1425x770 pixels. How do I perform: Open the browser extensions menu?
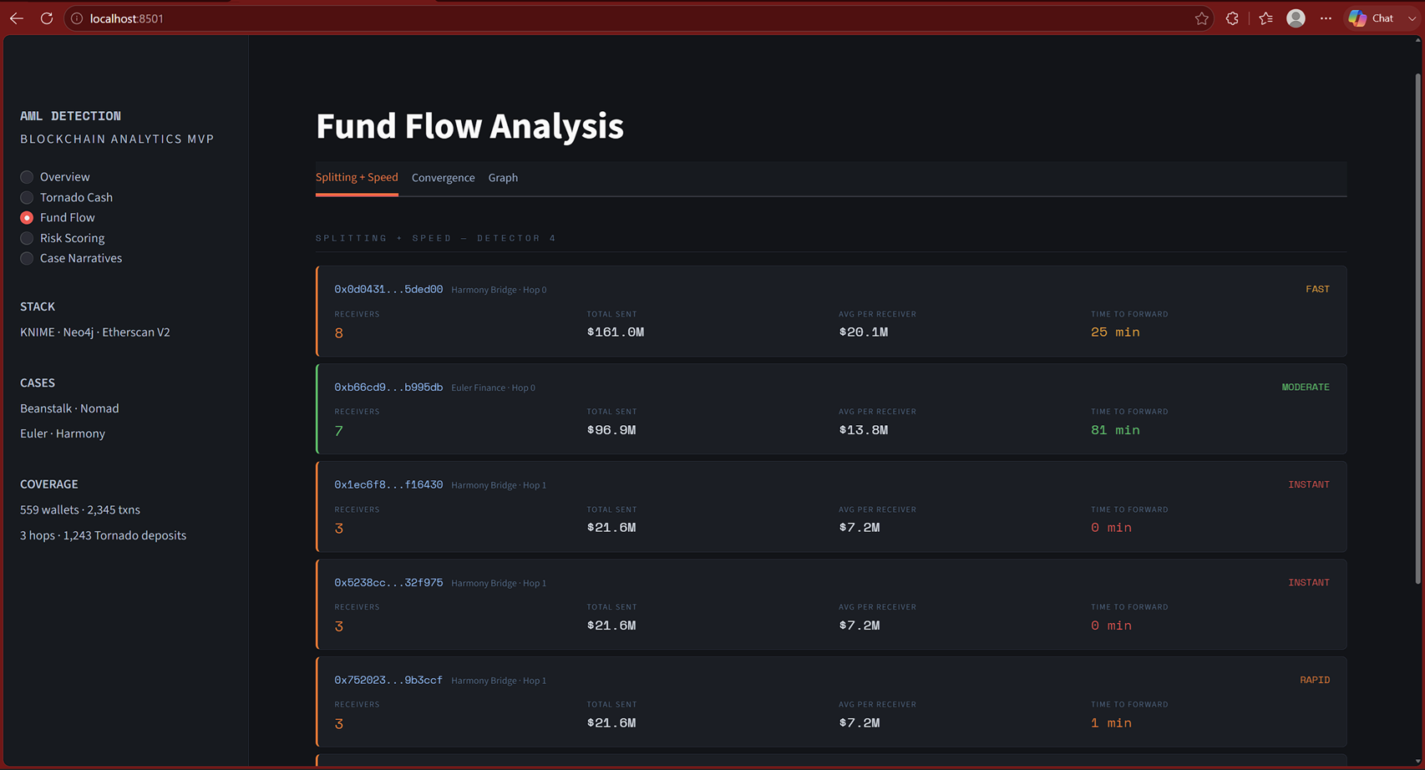1232,18
